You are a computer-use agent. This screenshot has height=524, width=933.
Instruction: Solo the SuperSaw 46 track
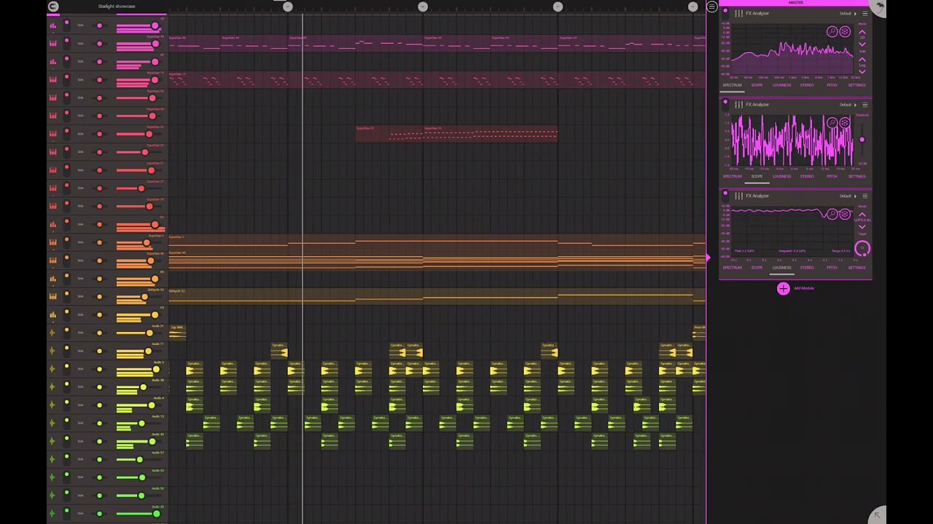tap(80, 260)
